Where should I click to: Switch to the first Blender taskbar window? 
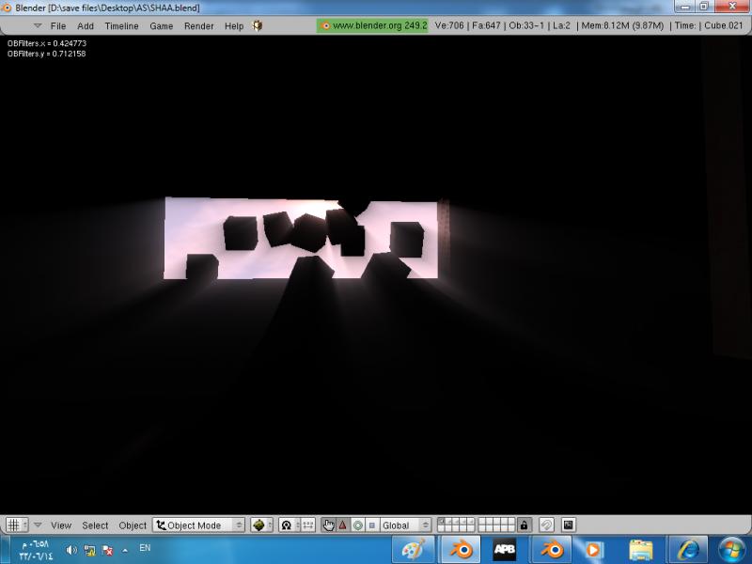tap(461, 550)
